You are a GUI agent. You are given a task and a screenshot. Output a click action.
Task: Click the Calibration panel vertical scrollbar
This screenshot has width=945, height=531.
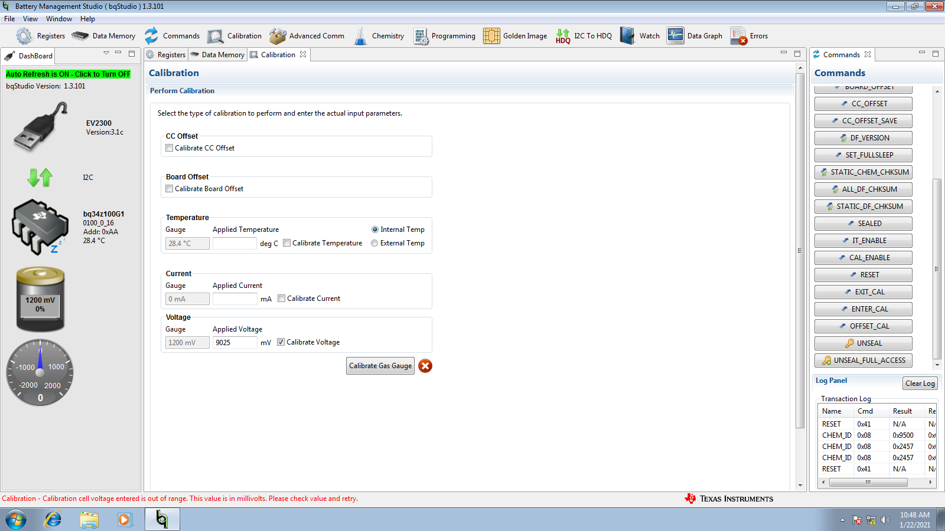[800, 251]
